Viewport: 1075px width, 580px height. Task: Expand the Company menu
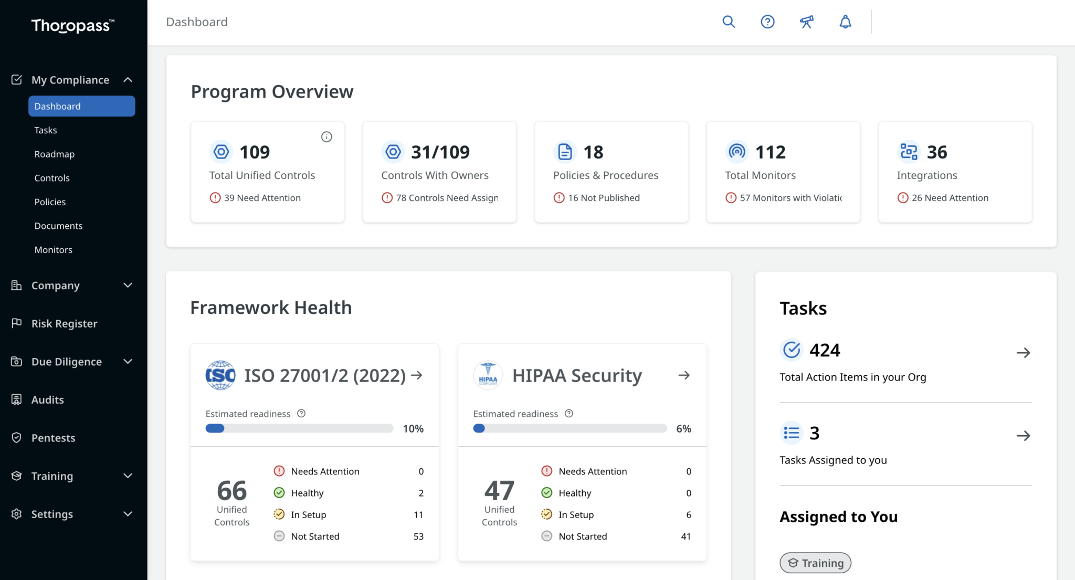(x=128, y=286)
